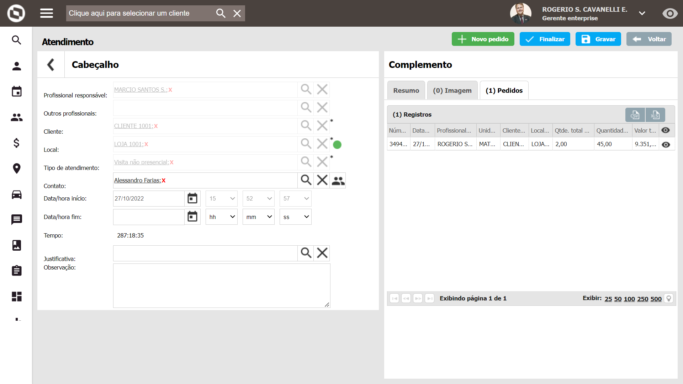The height and width of the screenshot is (384, 683).
Task: Switch to the (0) Imagem tab
Action: tap(452, 91)
